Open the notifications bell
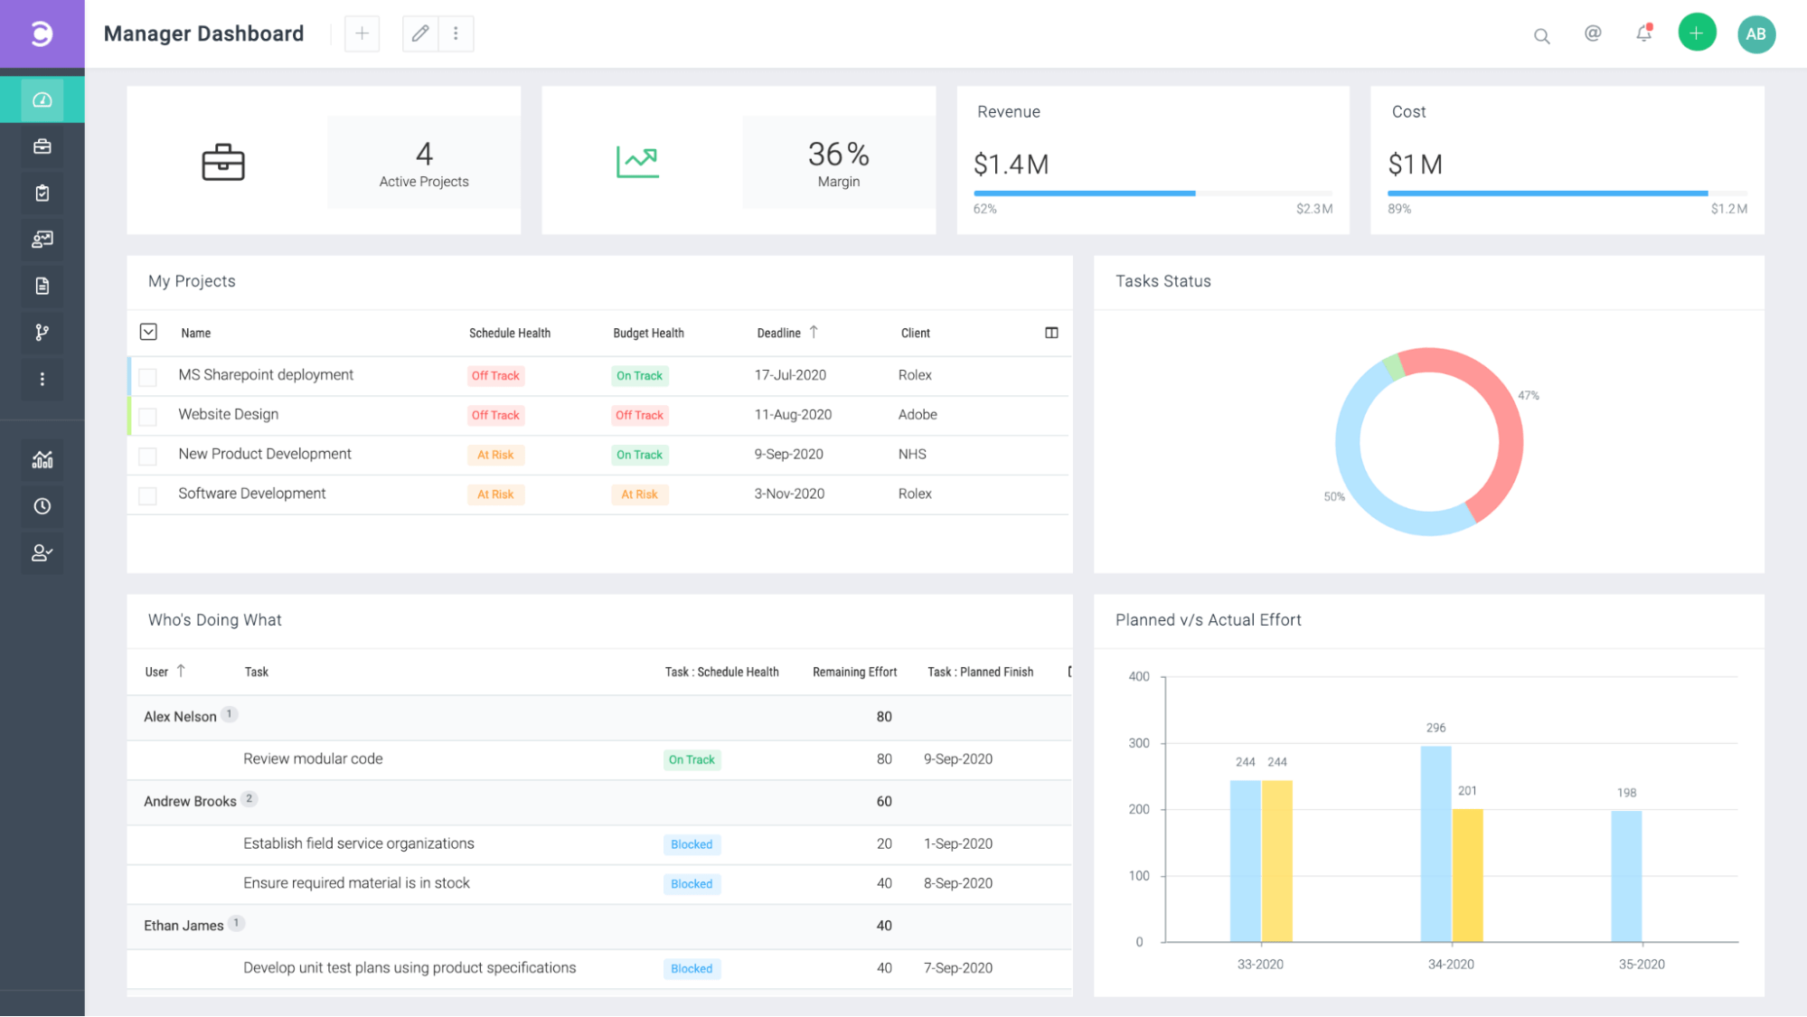Viewport: 1807px width, 1017px height. coord(1643,33)
